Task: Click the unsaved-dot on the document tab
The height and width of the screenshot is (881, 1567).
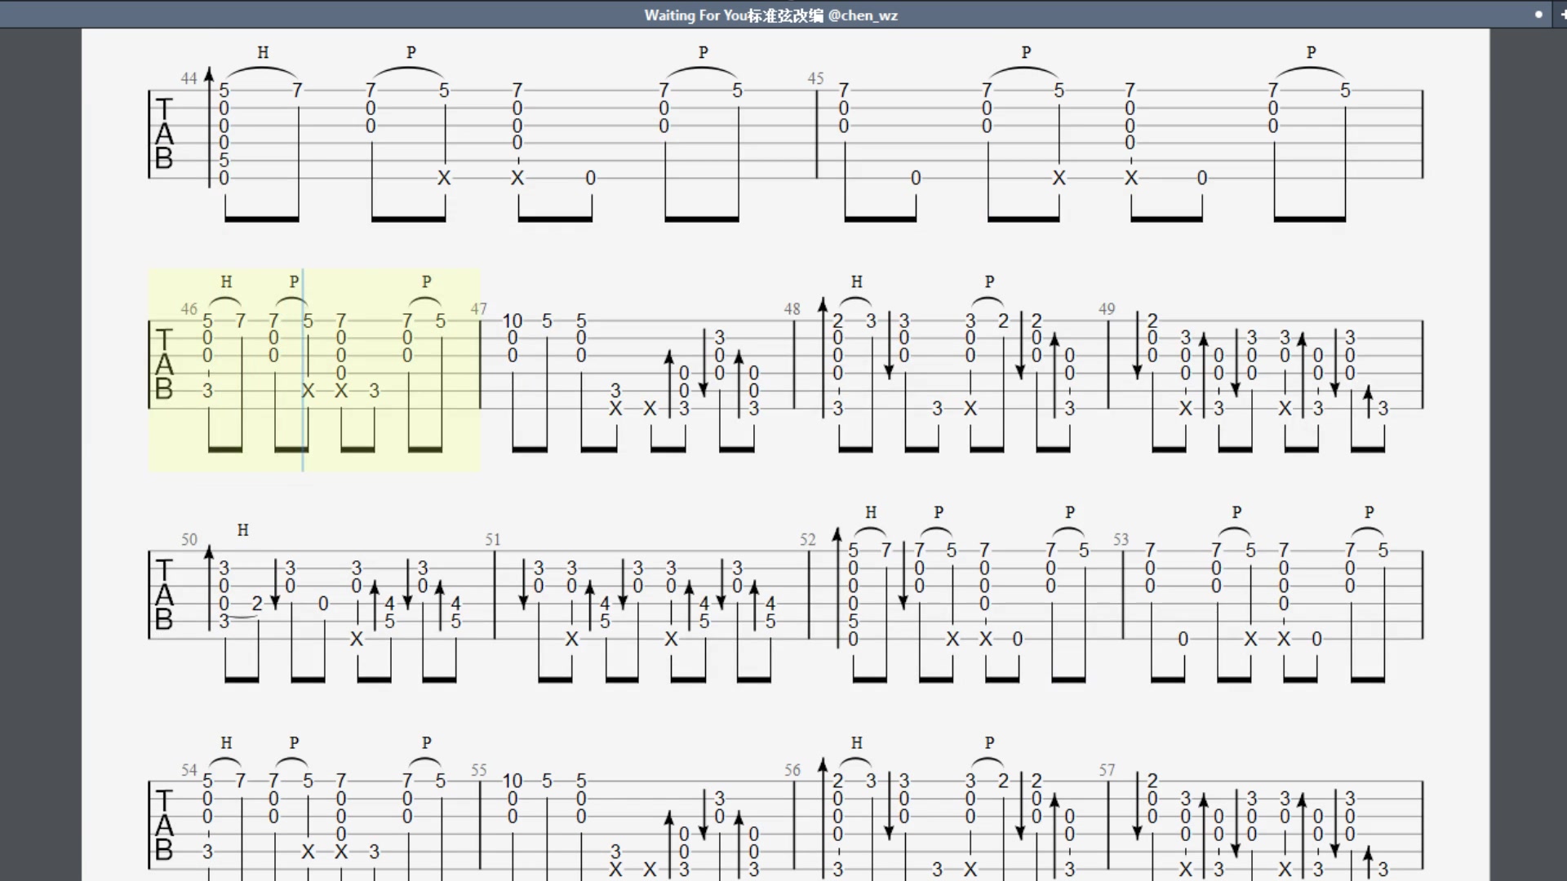Action: point(1538,14)
